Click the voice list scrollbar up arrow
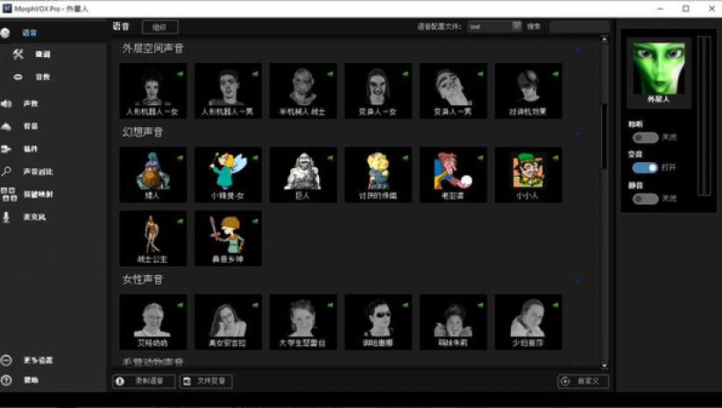Screen dimensions: 722x408 (x=605, y=39)
